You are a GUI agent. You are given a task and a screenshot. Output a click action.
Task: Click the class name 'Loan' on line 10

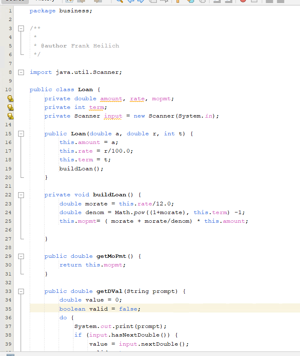(85, 90)
